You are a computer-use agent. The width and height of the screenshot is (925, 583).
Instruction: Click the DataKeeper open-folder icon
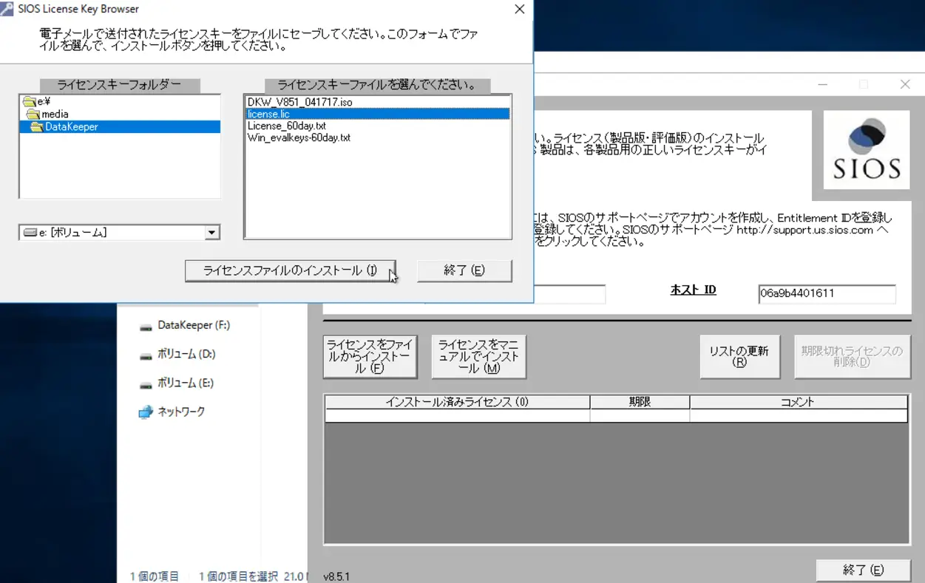click(x=37, y=126)
